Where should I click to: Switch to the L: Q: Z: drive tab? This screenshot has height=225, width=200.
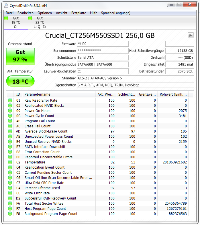40,22
